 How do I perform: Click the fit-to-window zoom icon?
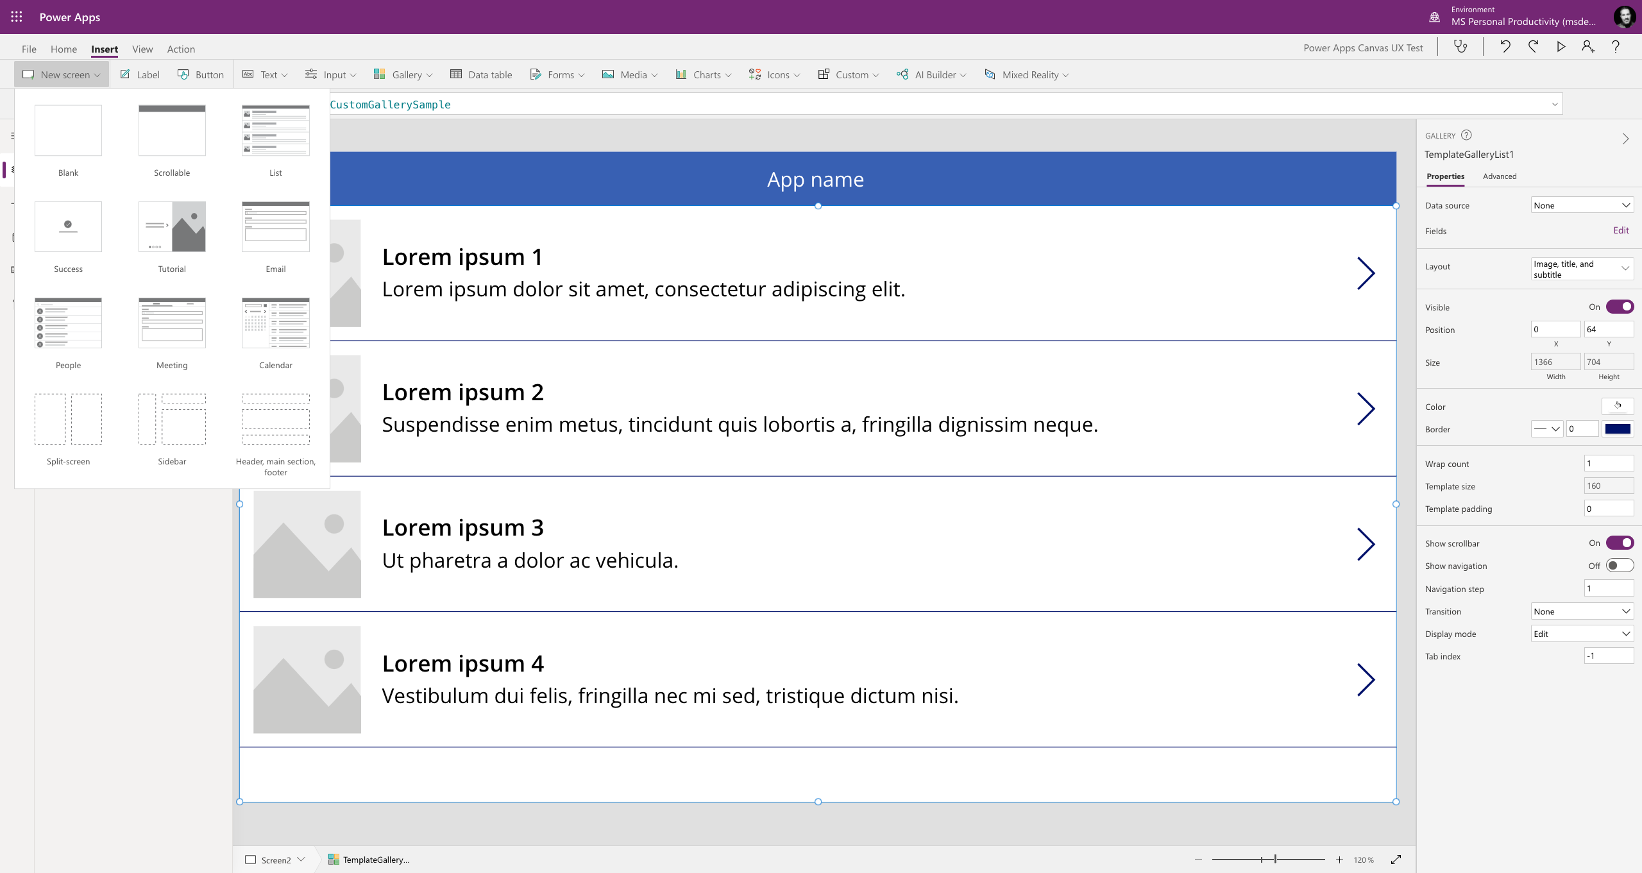[1396, 860]
